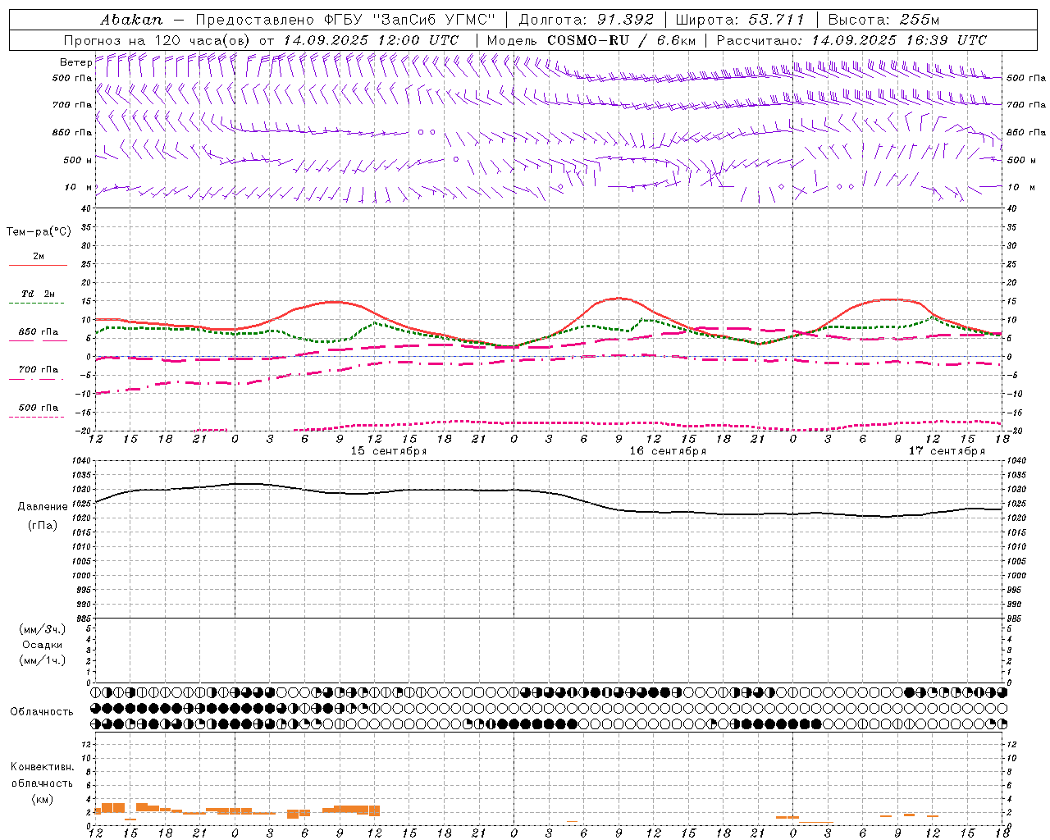The width and height of the screenshot is (1050, 840).
Task: Click the Давление panel label
Action: pyautogui.click(x=43, y=507)
